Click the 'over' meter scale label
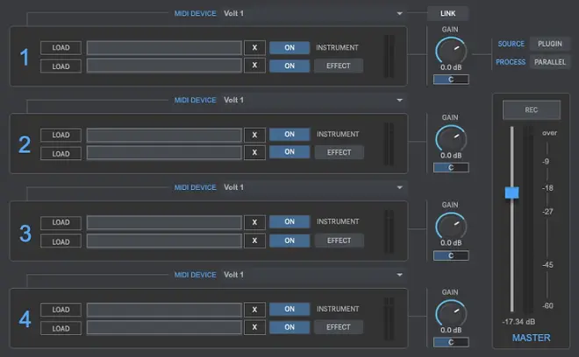 (x=549, y=133)
